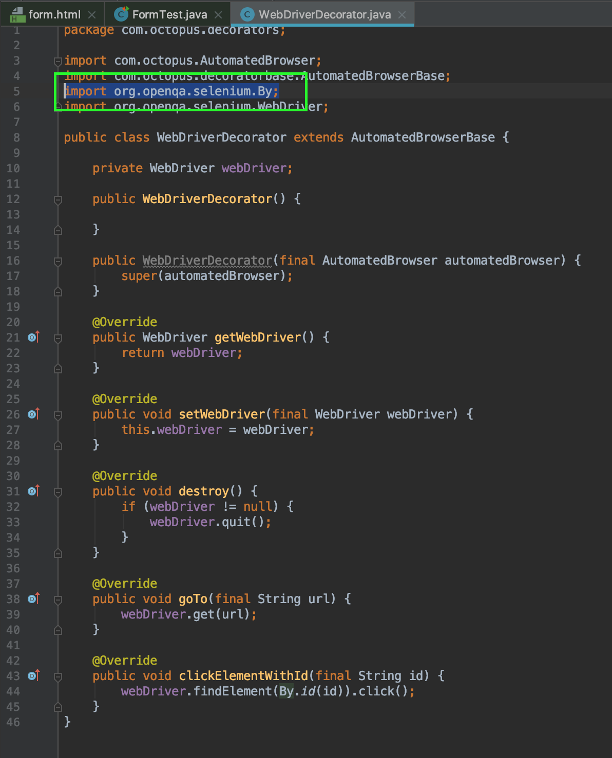The height and width of the screenshot is (758, 612).
Task: Collapse the destroy method body
Action: pos(58,492)
